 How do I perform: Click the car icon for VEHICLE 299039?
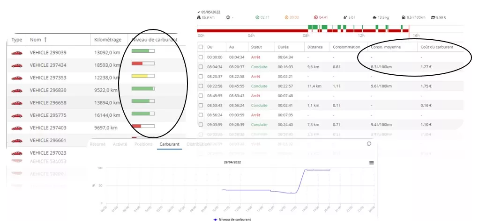17,52
